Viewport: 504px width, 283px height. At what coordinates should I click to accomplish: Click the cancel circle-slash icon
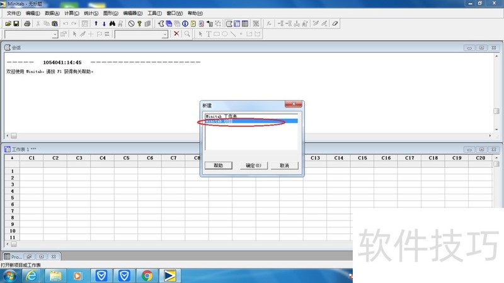pyautogui.click(x=131, y=24)
